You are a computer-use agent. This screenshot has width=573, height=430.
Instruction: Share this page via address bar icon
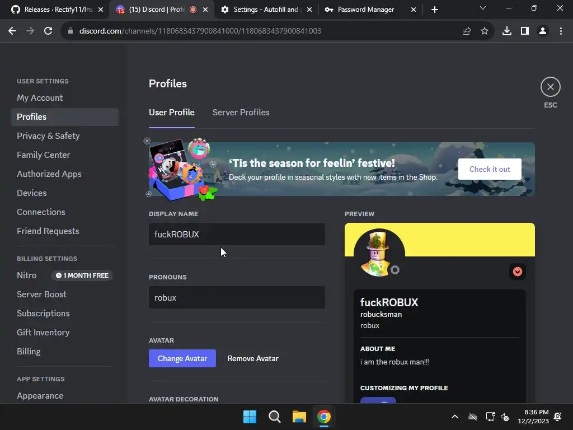(x=467, y=31)
